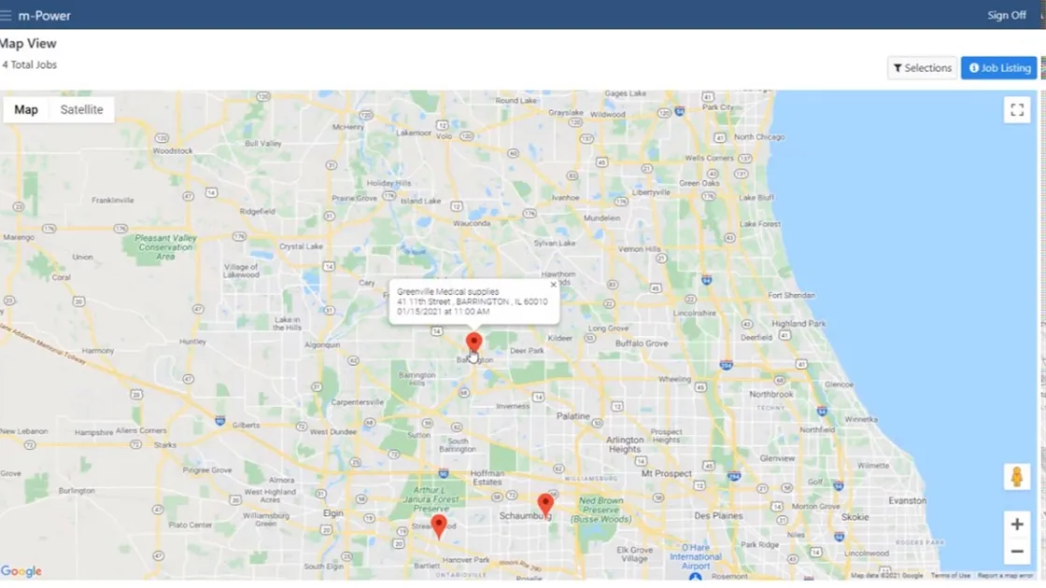Click the '4 Total Jobs' text

[29, 64]
